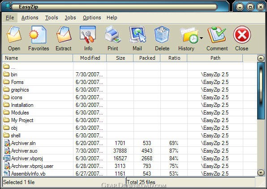Viewport: 267px width, 189px height.
Task: Click the scrollbar down arrow
Action: [261, 173]
